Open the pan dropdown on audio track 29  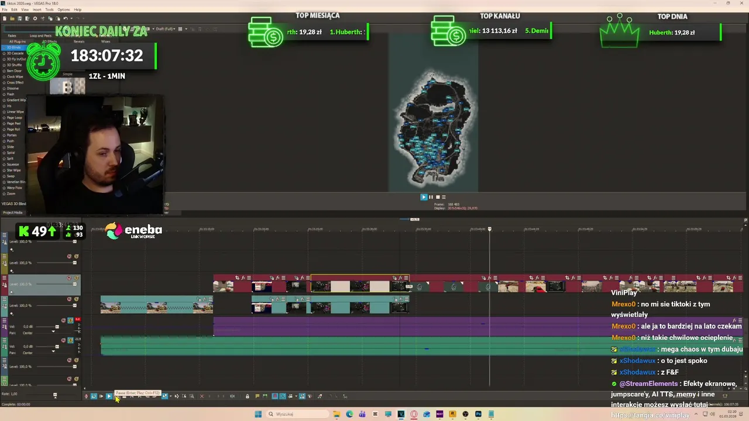pos(53,351)
